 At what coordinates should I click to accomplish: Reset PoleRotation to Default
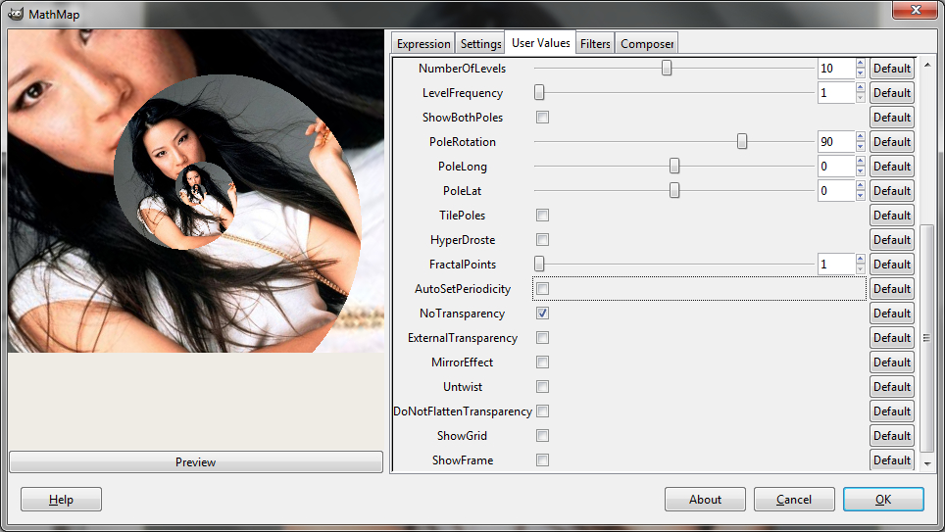[891, 142]
